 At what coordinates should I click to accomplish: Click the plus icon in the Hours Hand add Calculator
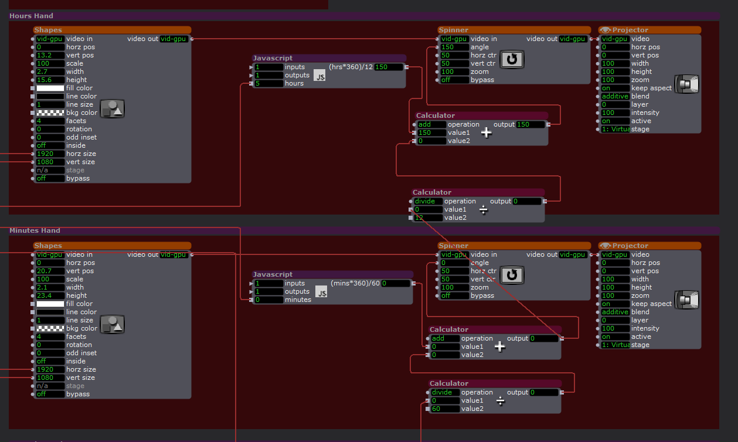pyautogui.click(x=486, y=133)
